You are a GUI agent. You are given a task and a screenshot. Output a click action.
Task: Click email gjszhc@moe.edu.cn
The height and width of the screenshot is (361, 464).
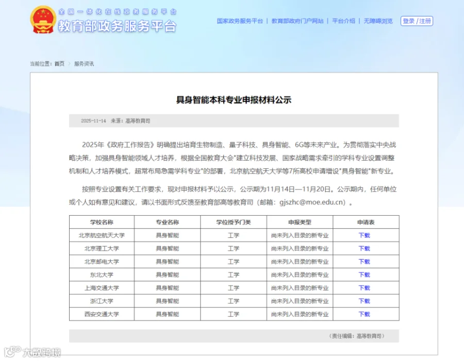tap(312, 202)
